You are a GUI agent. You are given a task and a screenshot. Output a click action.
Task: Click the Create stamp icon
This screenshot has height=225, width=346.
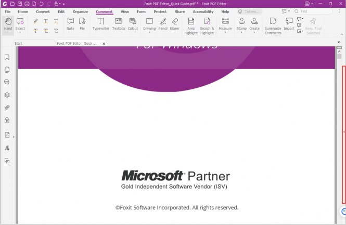254,21
